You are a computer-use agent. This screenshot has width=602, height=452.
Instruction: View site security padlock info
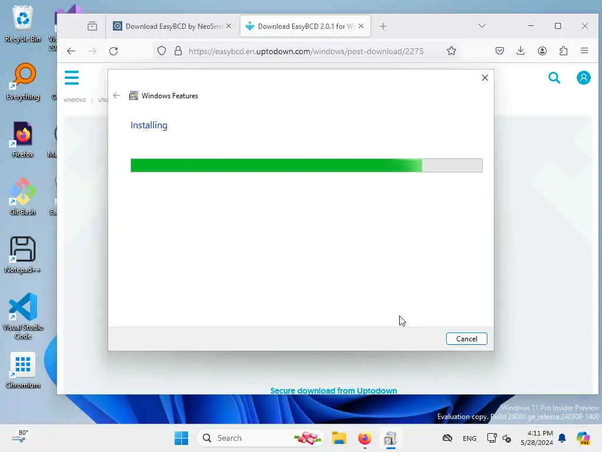click(178, 51)
